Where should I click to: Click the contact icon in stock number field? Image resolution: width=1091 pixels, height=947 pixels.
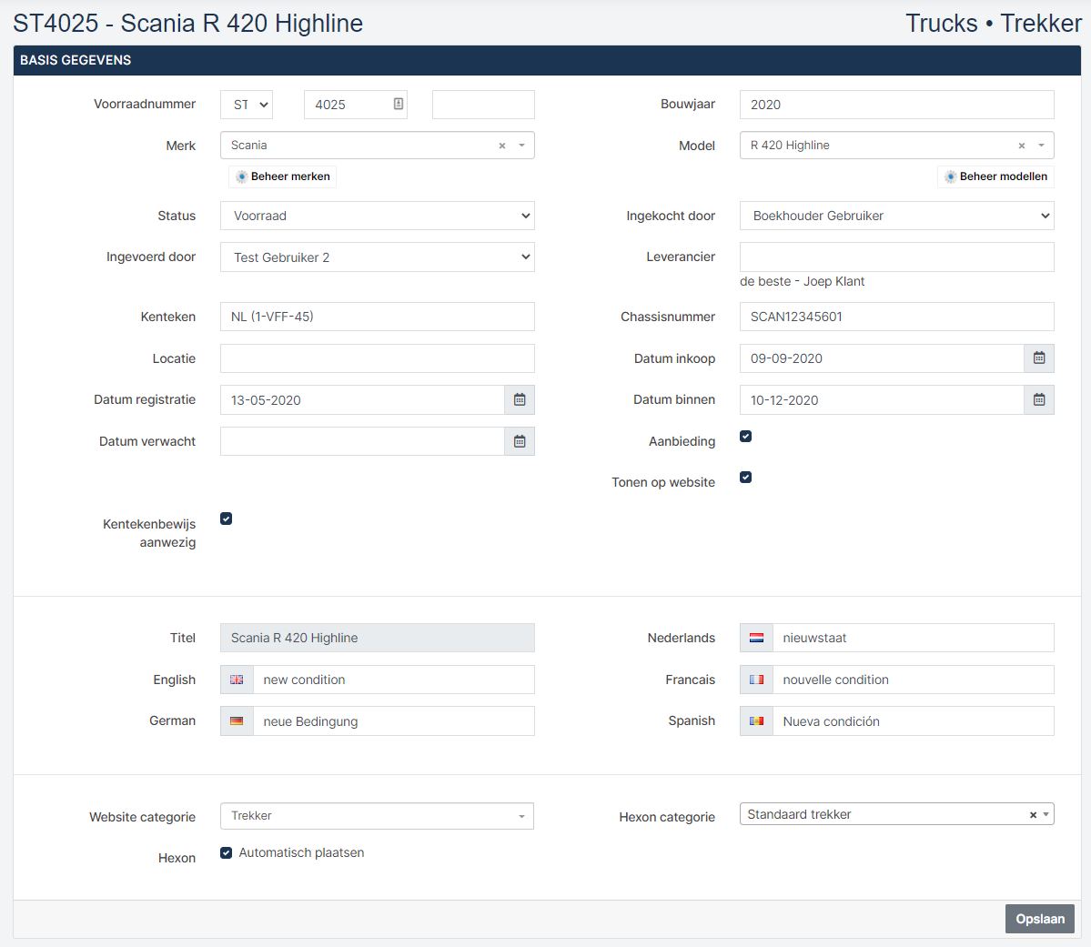pyautogui.click(x=398, y=104)
